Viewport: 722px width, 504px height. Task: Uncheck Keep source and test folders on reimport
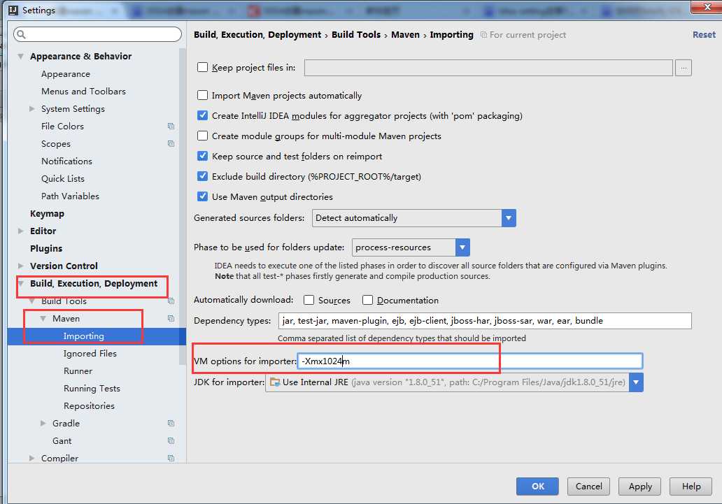[x=203, y=156]
